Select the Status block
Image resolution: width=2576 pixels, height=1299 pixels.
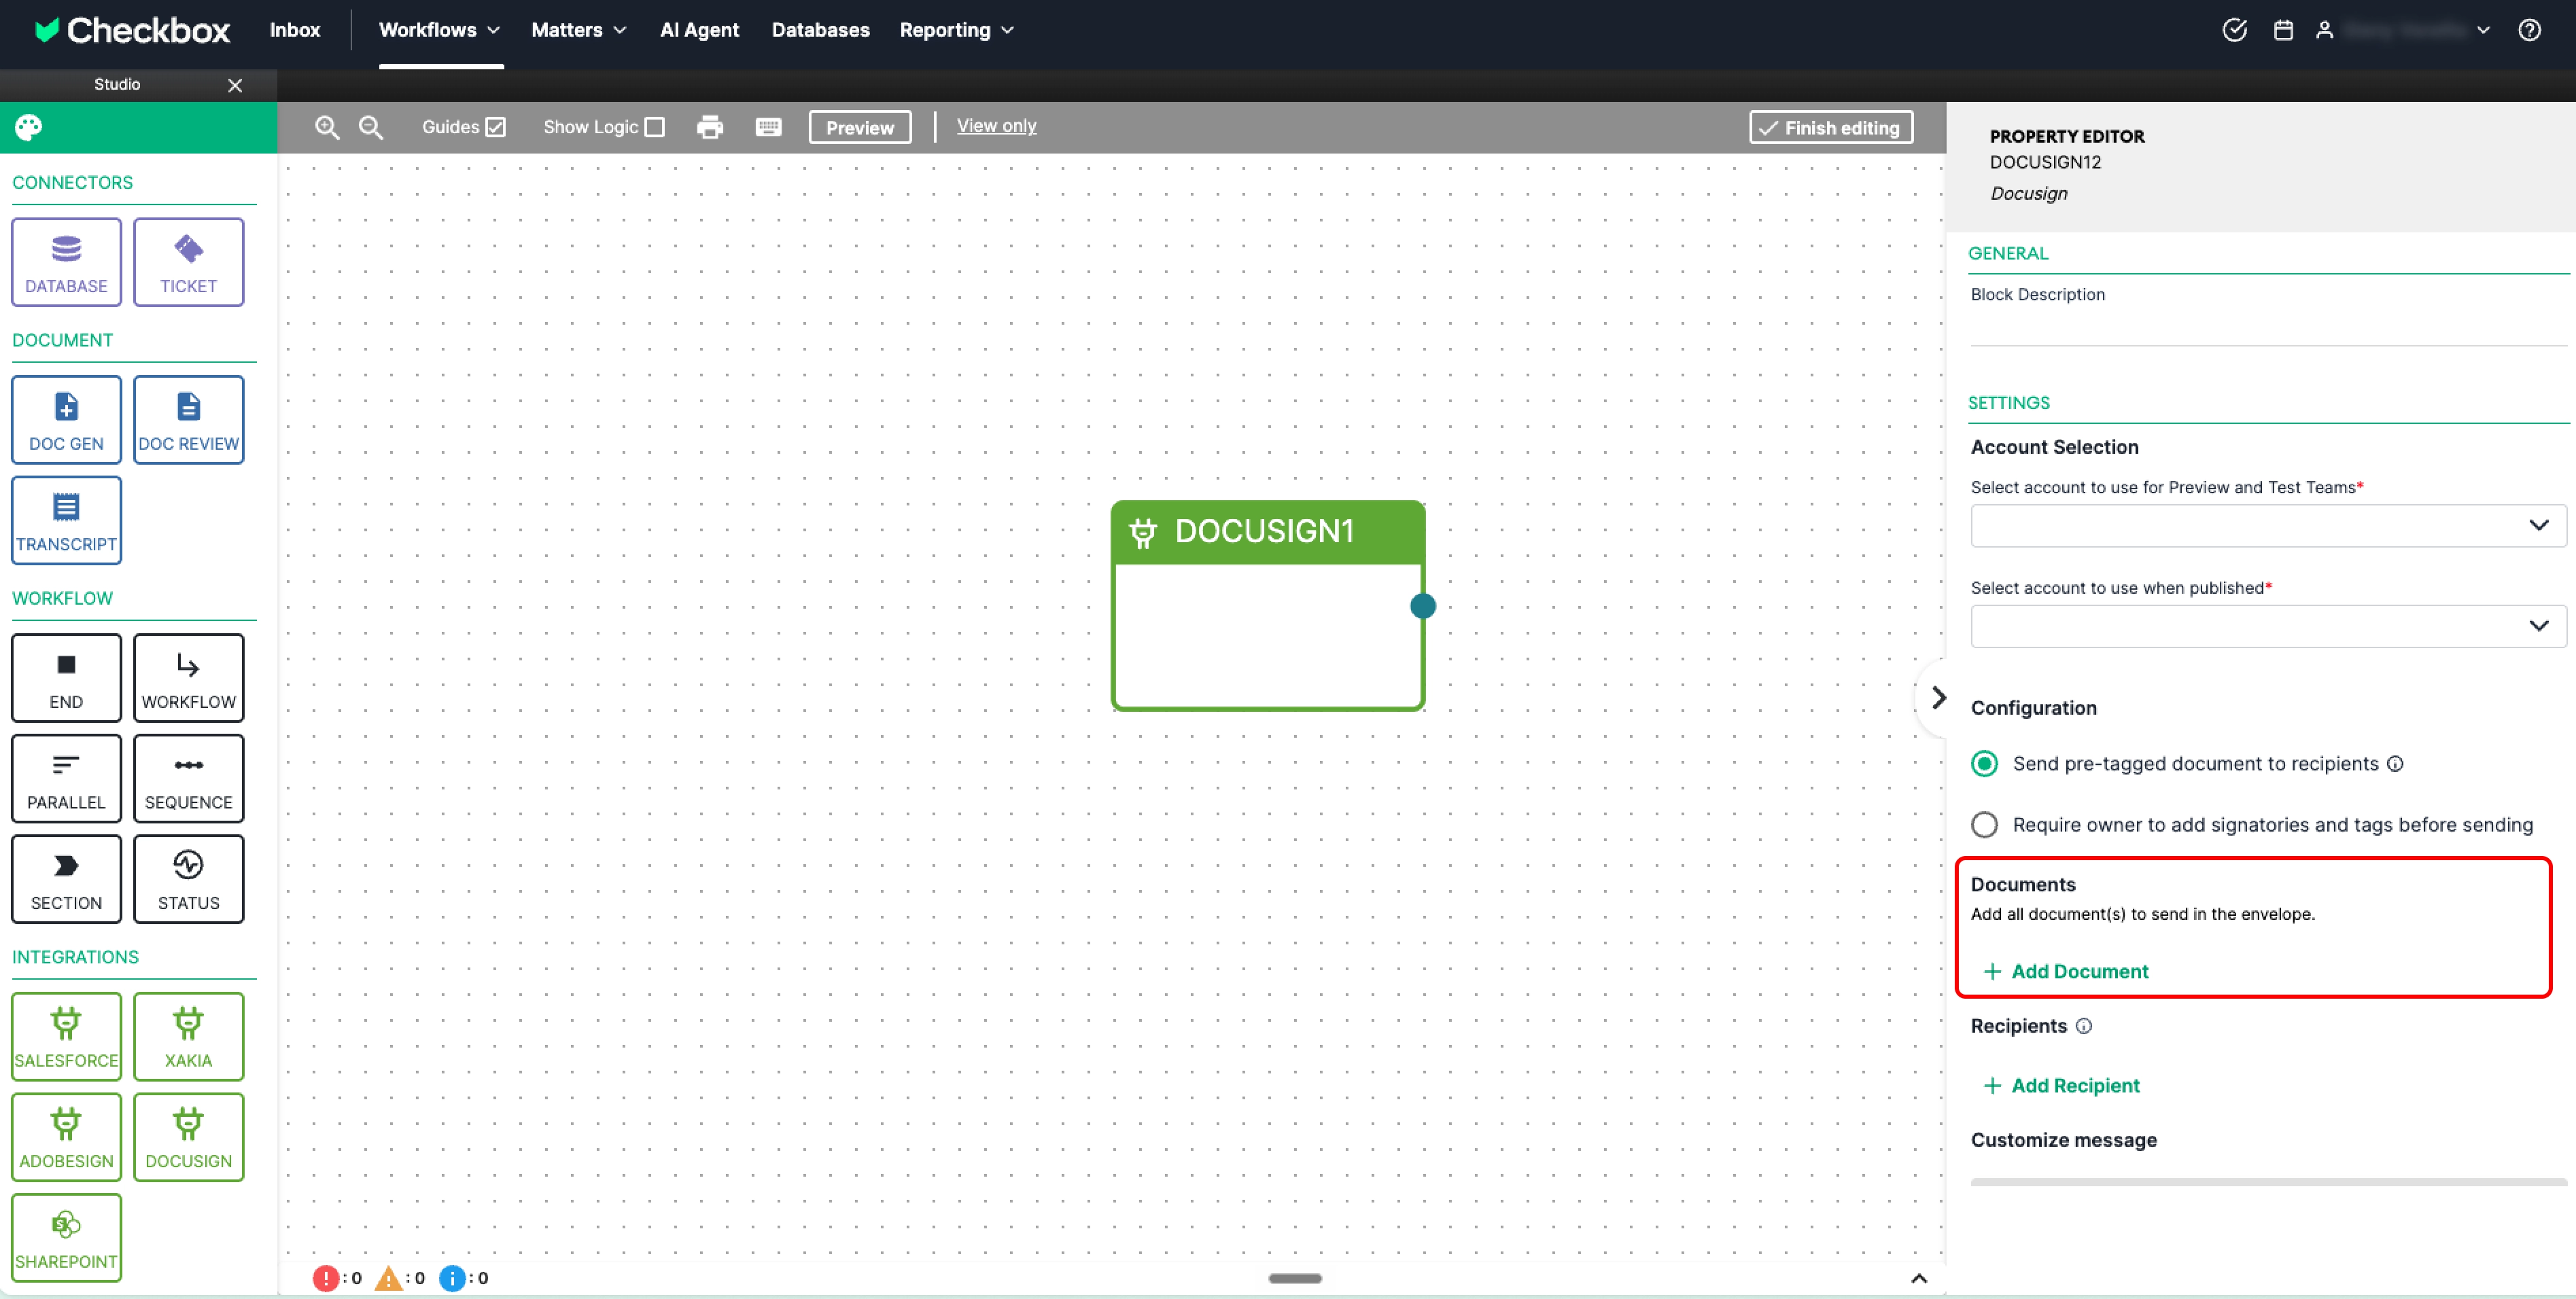tap(188, 879)
